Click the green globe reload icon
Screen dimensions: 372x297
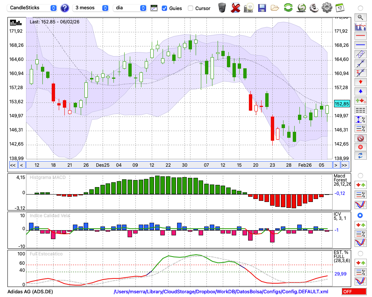click(302, 8)
